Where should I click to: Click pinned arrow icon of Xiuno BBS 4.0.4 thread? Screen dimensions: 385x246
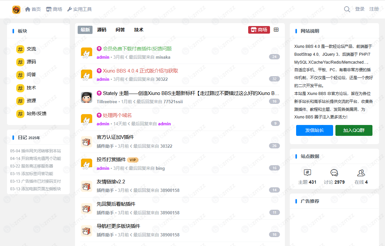click(x=99, y=71)
